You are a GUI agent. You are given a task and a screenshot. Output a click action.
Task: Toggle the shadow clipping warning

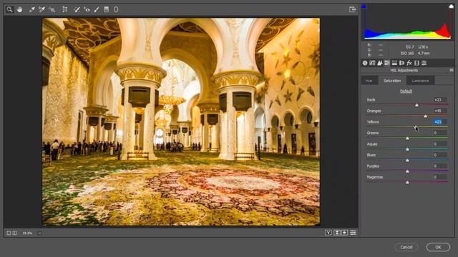[x=364, y=6]
